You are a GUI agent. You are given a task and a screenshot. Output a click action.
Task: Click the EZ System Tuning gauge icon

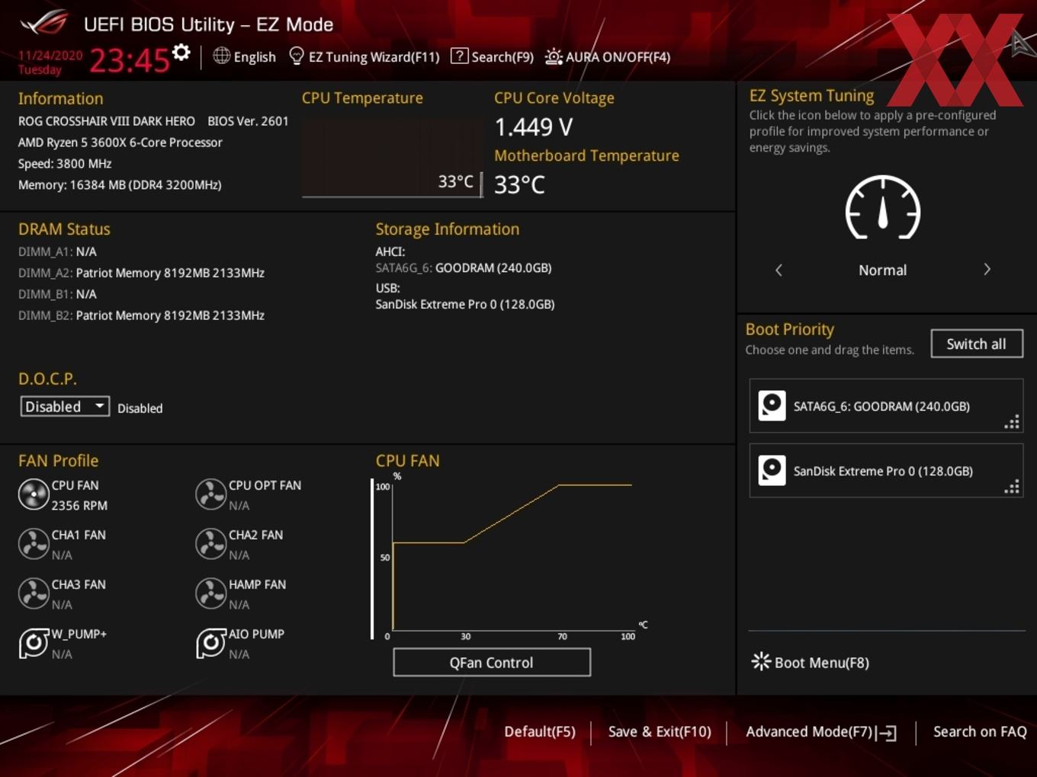click(x=883, y=208)
